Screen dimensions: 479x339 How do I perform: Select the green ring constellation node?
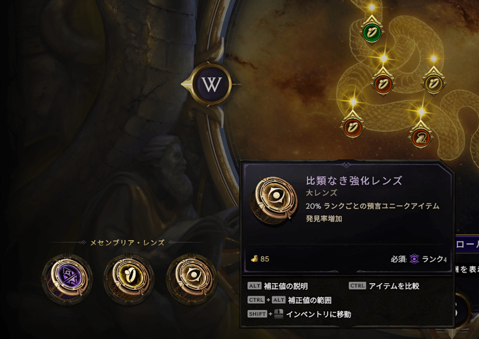[372, 31]
